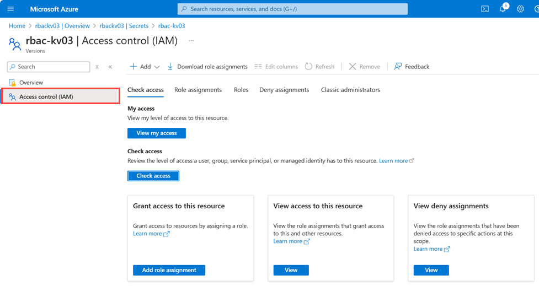The width and height of the screenshot is (539, 286).
Task: Click the blue Check access button
Action: click(153, 176)
